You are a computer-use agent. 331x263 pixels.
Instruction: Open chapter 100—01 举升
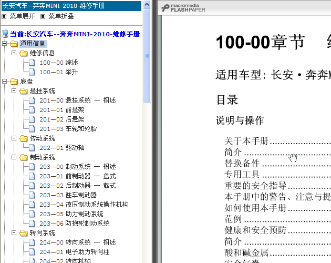click(59, 72)
